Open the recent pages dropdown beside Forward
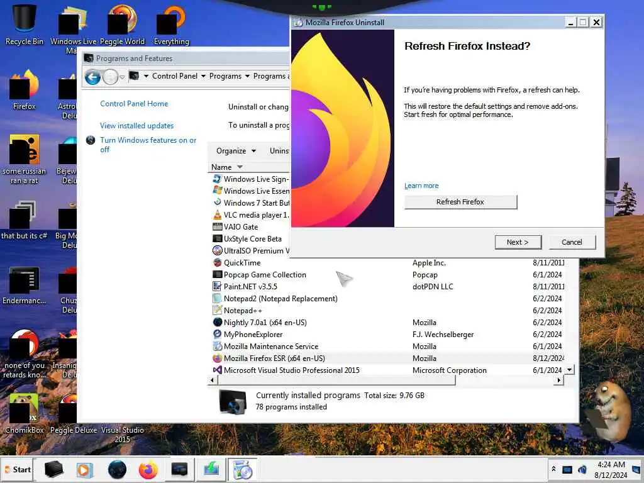 122,77
